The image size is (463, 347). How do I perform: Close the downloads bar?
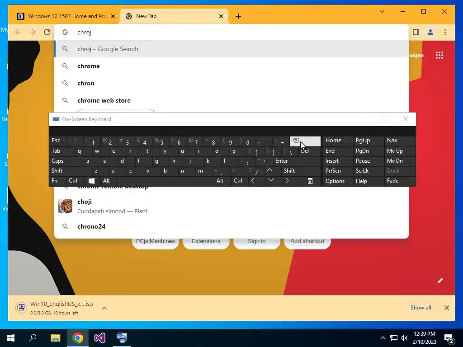click(x=447, y=308)
